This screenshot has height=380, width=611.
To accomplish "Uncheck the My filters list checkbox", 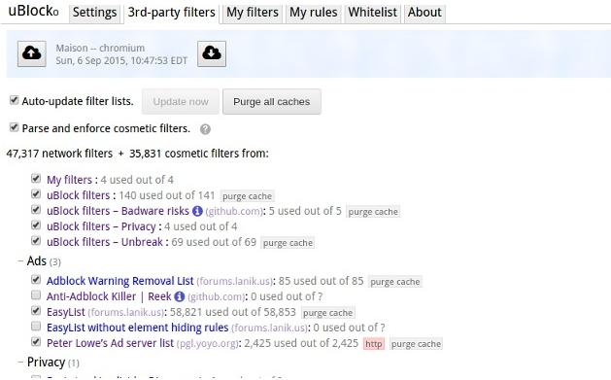I will point(36,179).
